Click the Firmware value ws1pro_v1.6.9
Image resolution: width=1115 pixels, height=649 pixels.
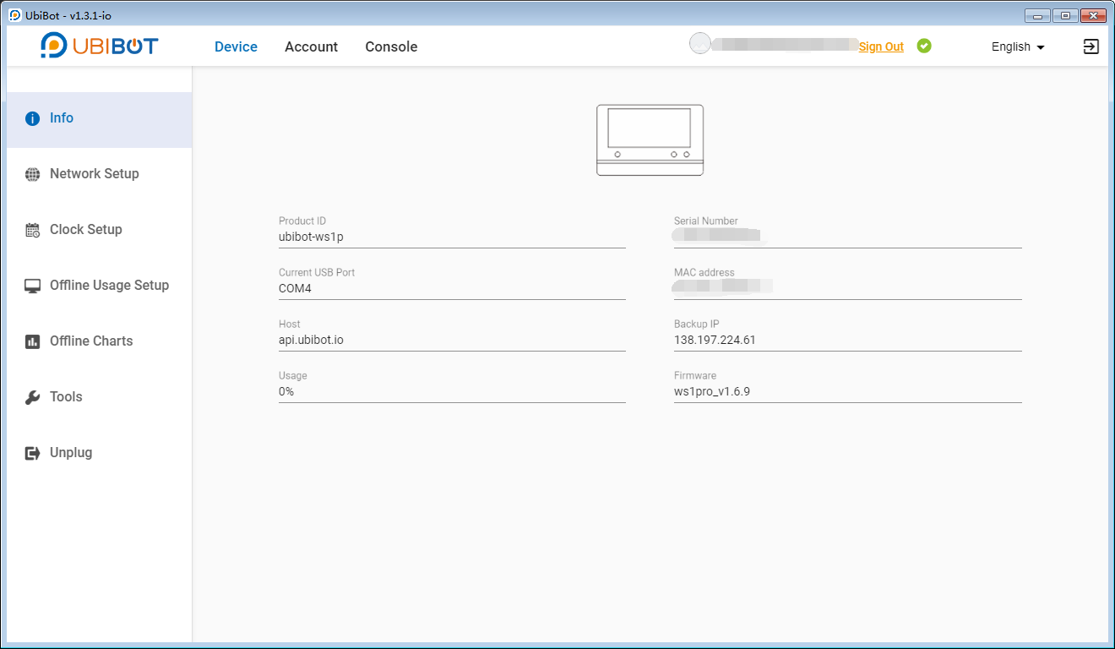click(x=712, y=392)
